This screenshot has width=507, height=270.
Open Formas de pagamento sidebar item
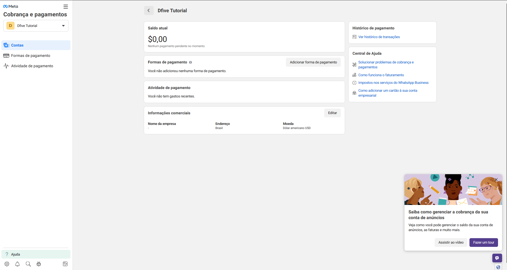pyautogui.click(x=30, y=56)
